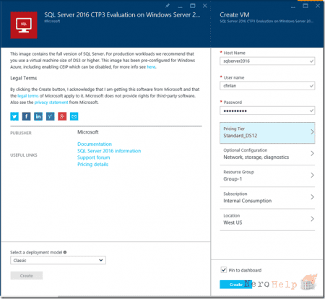Expand Pricing Tier Standard_DS12

tap(267, 133)
